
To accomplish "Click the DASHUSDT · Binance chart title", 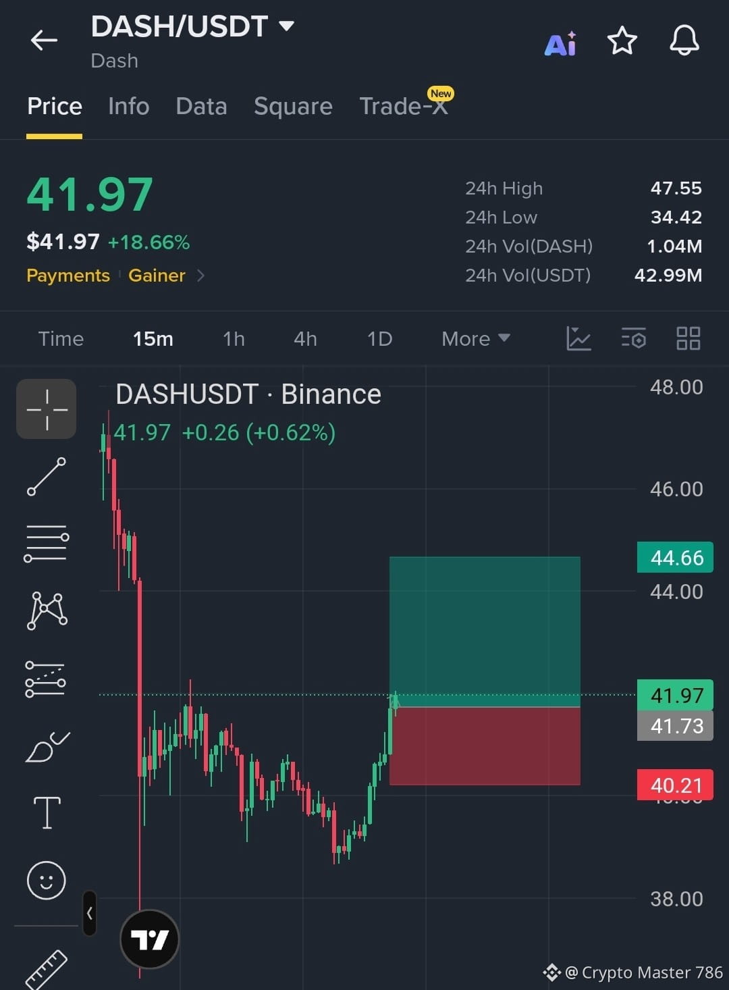I will [x=248, y=394].
